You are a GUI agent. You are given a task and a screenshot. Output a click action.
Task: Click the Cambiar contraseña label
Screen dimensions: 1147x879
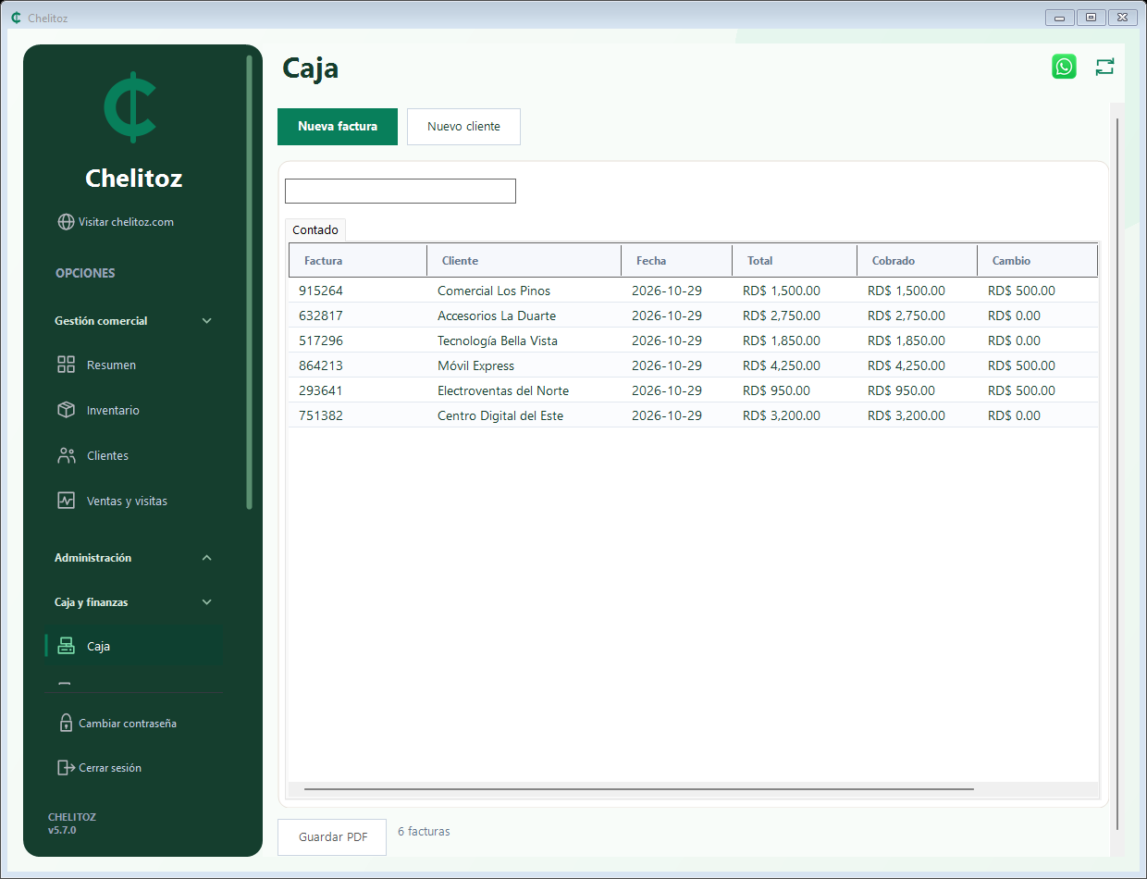128,724
